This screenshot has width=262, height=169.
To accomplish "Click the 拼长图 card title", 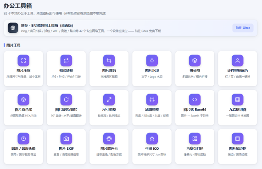I will pyautogui.click(x=195, y=70).
